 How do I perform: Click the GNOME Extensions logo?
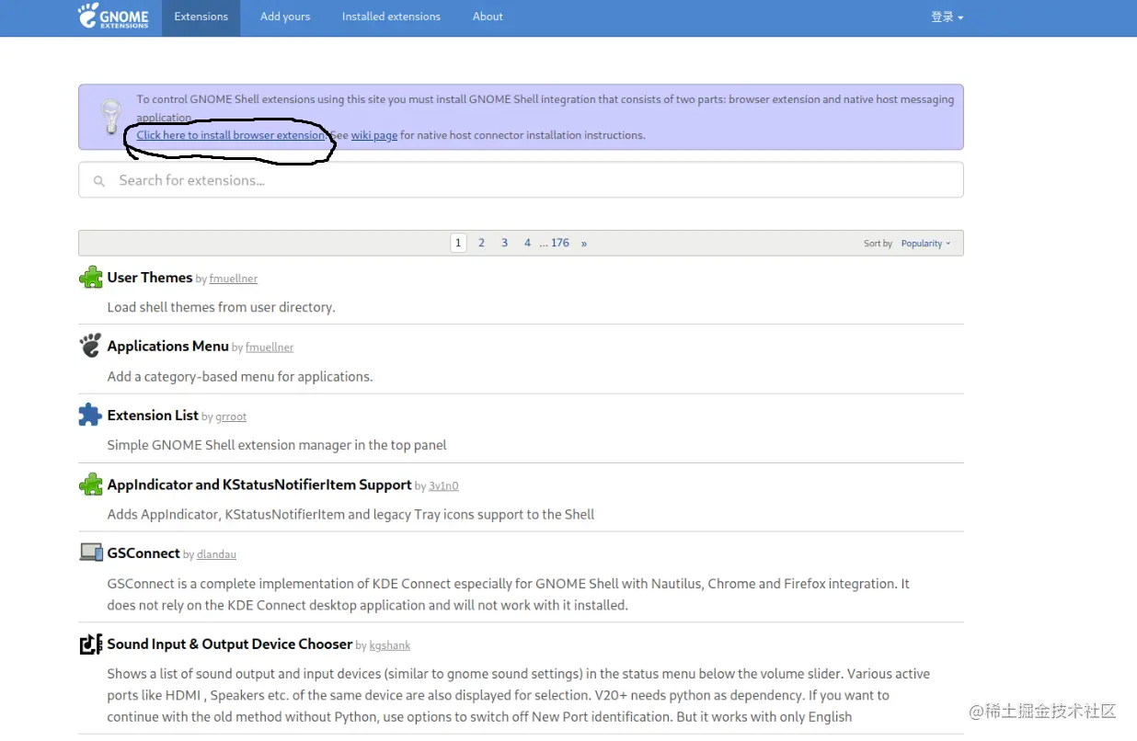coord(113,17)
